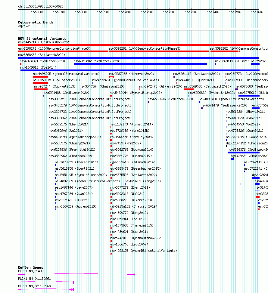The width and height of the screenshot is (268, 293).
Task: Open the nsv3048820 (Fan2017) variant
Action: click(244, 118)
